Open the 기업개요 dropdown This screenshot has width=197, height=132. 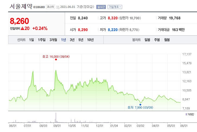(x=115, y=7)
